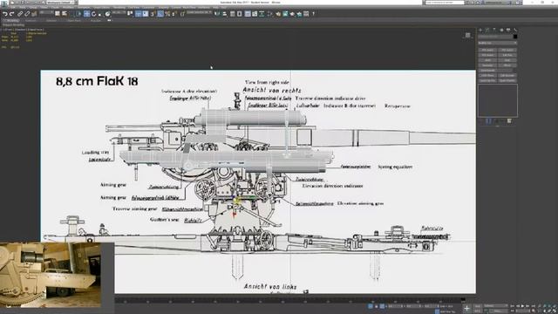This screenshot has width=558, height=314.
Task: Select the Unlink Selection tool
Action: [x=27, y=14]
